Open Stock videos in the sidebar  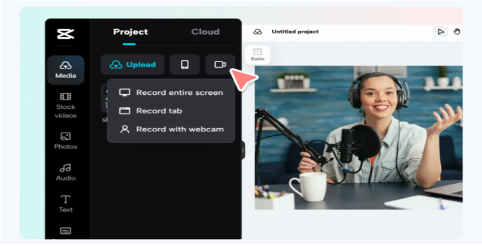pos(65,106)
